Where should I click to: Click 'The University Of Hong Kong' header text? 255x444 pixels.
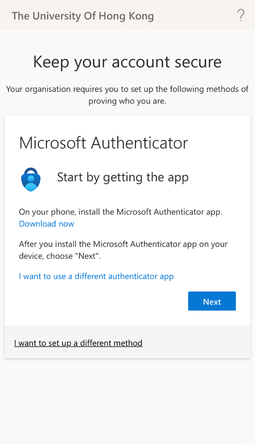(83, 16)
